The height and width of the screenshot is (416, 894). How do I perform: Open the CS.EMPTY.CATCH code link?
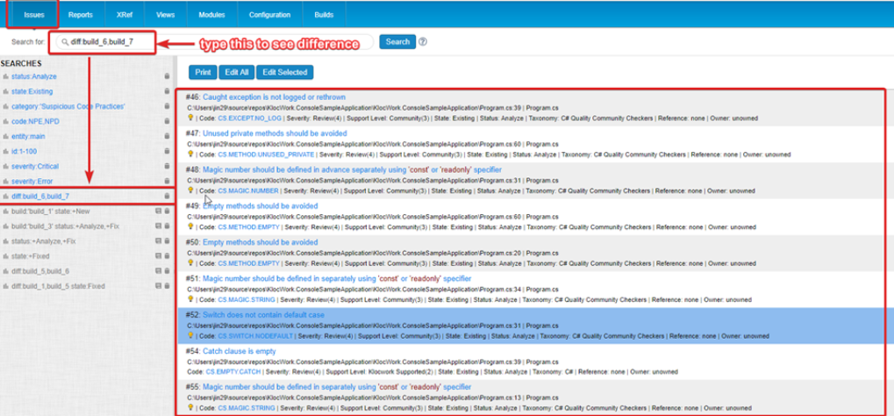[x=233, y=372]
